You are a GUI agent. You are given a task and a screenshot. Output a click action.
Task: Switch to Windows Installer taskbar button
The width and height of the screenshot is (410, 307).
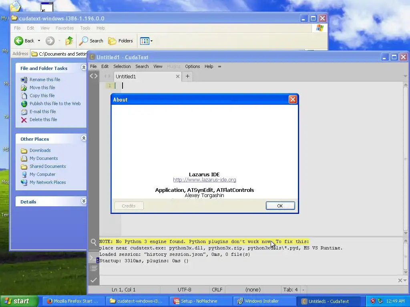coord(265,301)
